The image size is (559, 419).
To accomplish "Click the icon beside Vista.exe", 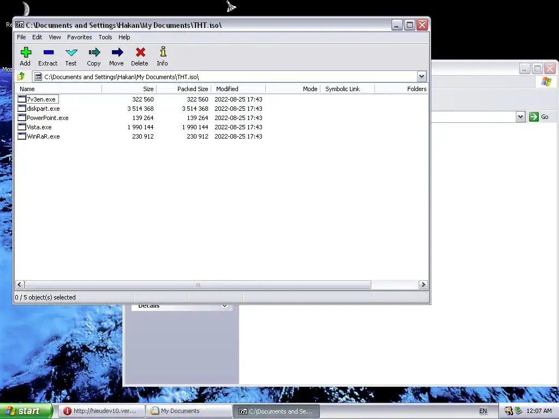I will [22, 127].
